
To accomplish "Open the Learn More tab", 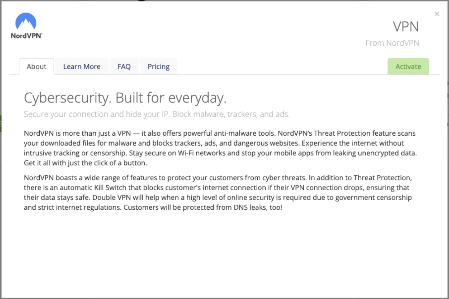I will pos(82,66).
